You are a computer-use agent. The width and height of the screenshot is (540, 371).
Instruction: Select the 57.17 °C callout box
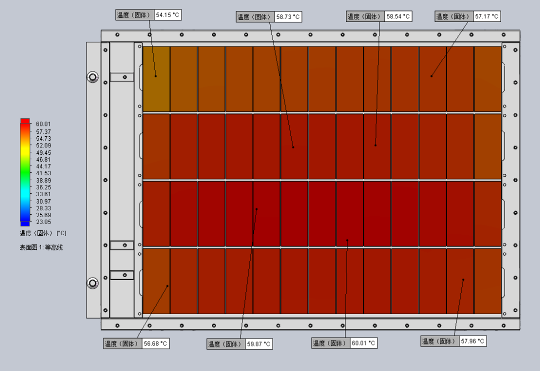point(467,16)
